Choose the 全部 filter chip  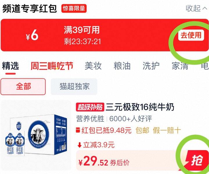coord(23,87)
